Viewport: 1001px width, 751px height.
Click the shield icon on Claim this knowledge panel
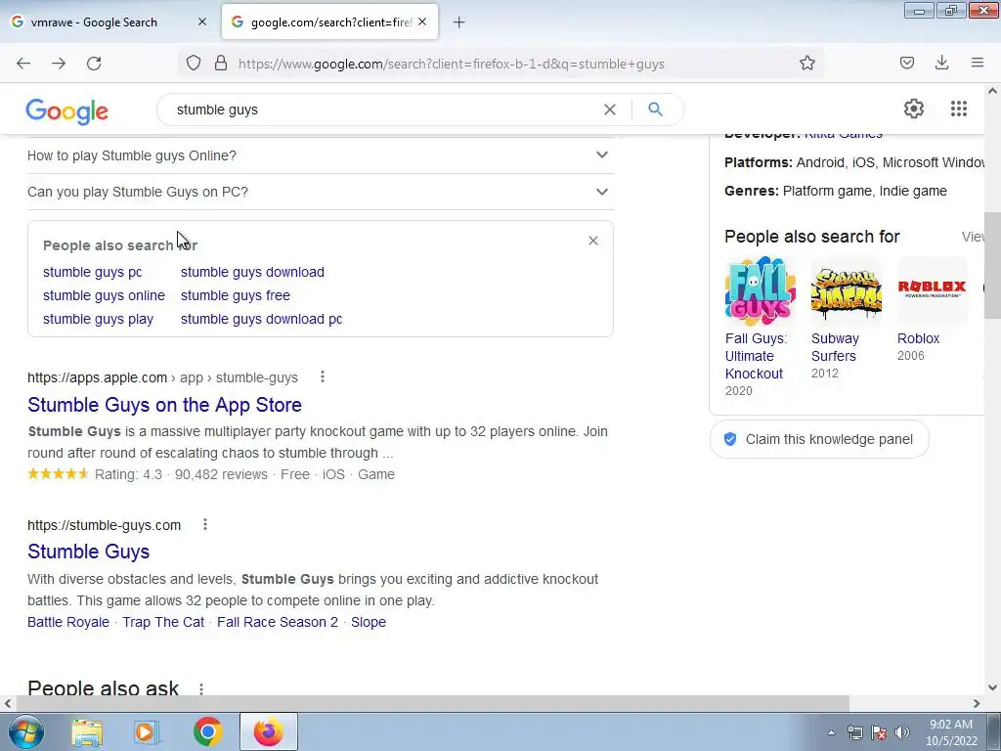click(x=730, y=439)
